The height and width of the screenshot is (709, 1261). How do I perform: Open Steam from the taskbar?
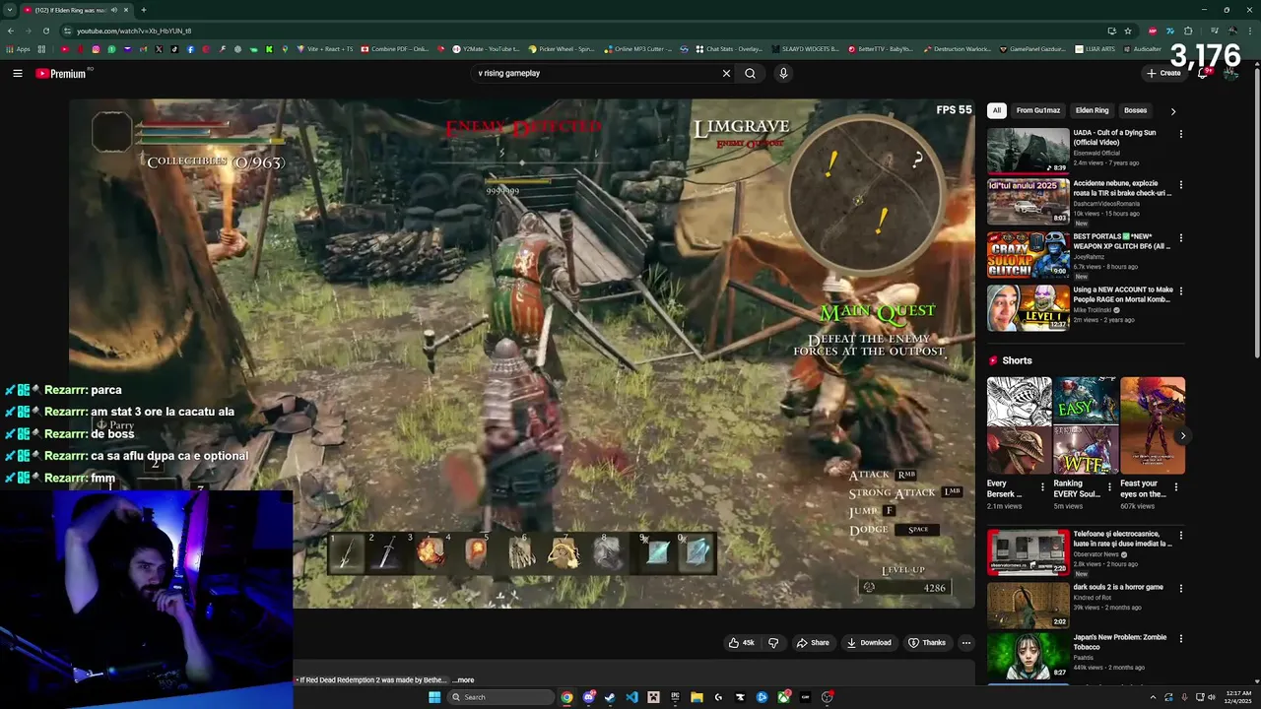pos(610,697)
